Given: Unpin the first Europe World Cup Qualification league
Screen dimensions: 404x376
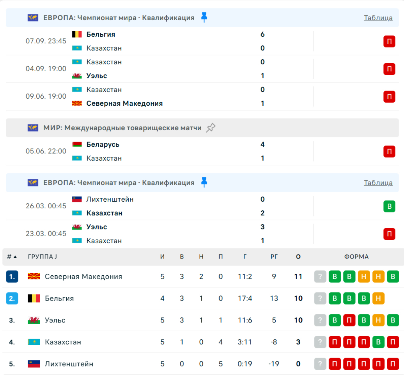Looking at the screenshot, I should pos(204,18).
